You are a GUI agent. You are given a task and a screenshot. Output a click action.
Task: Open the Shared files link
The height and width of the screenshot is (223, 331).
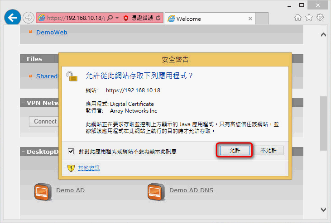click(x=47, y=76)
